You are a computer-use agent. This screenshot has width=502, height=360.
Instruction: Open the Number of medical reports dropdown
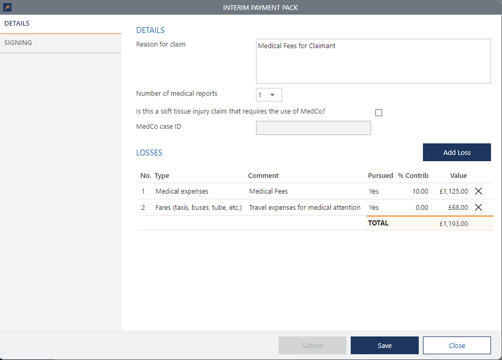pyautogui.click(x=269, y=95)
